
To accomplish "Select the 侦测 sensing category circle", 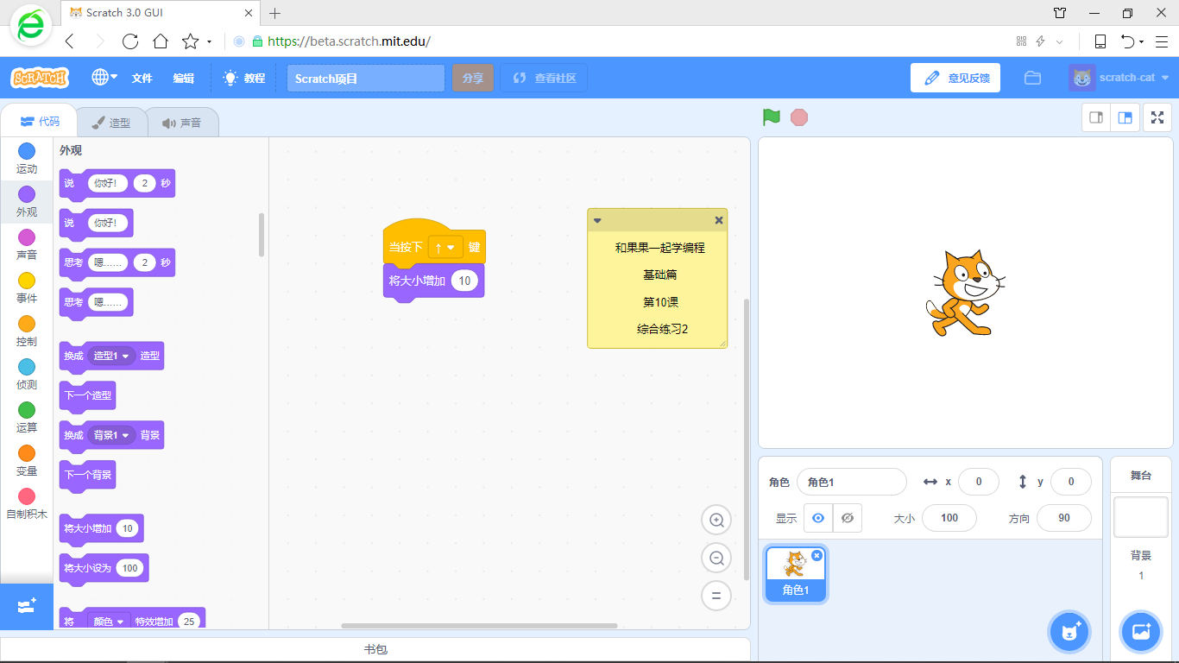I will (27, 367).
